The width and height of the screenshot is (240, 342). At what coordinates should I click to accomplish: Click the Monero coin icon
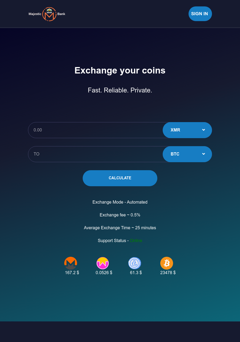point(71,263)
